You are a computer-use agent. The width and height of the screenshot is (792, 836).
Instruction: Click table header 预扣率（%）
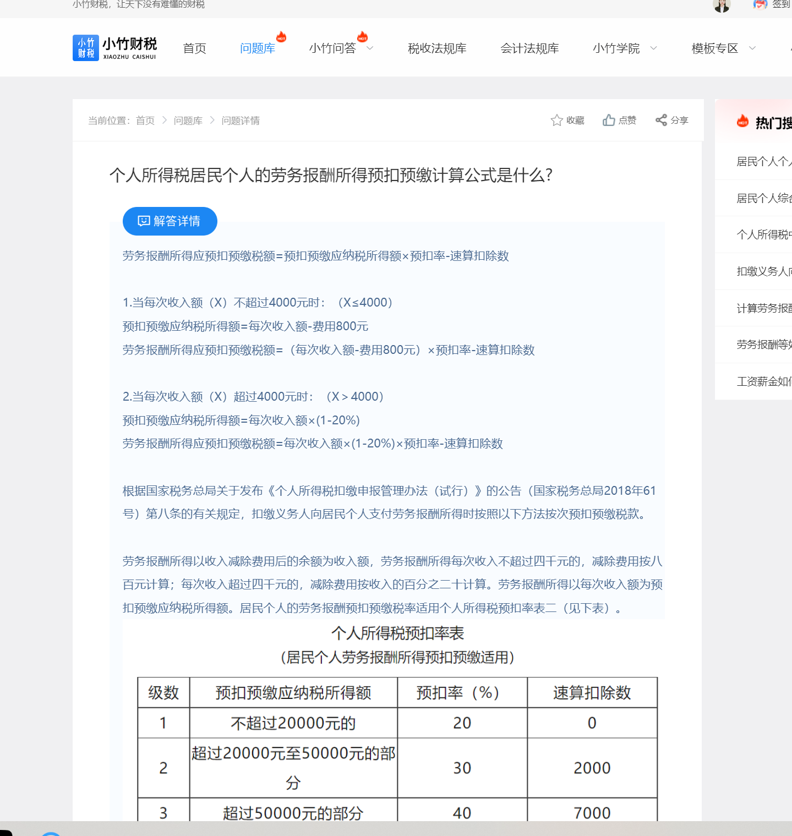(x=462, y=693)
